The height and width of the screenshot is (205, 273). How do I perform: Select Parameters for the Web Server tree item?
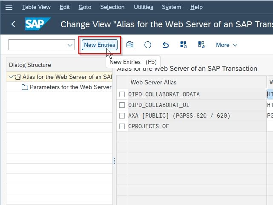pos(71,87)
